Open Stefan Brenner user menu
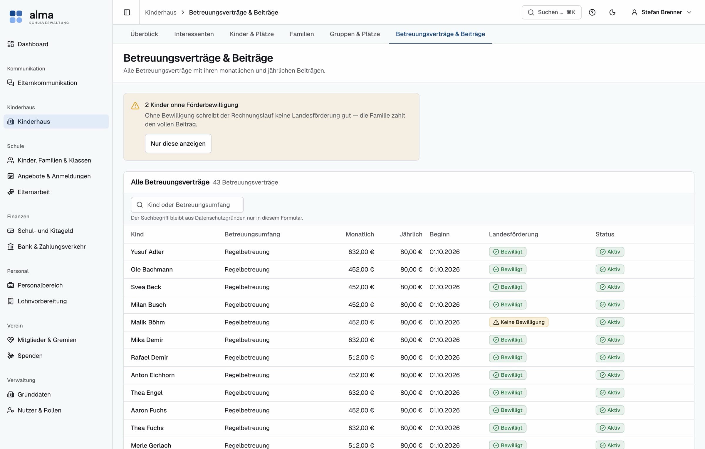 [x=662, y=12]
